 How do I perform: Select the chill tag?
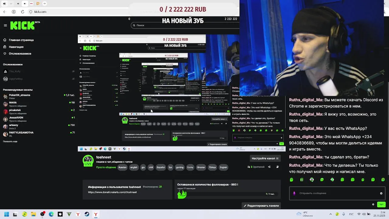(151, 167)
